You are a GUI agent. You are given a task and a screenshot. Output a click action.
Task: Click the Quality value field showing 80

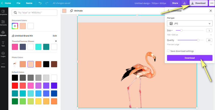(209, 40)
